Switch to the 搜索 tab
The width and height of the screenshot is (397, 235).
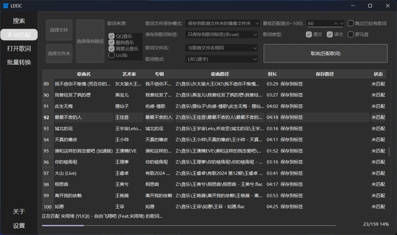coord(18,21)
